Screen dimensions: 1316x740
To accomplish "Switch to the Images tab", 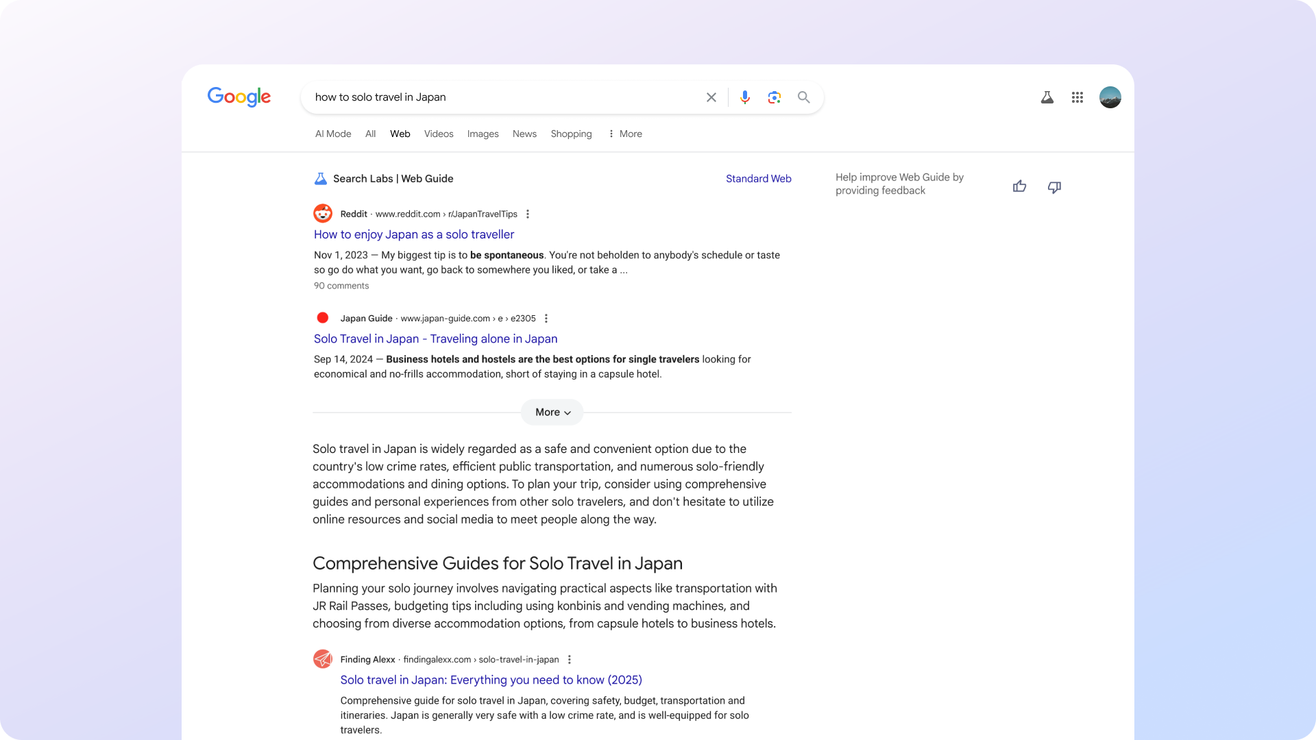I will pyautogui.click(x=483, y=134).
